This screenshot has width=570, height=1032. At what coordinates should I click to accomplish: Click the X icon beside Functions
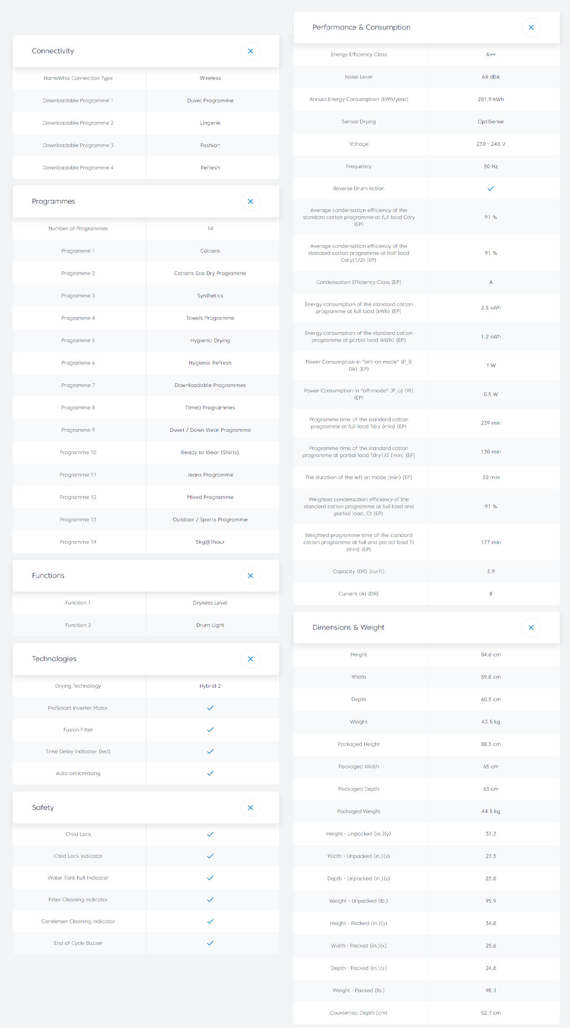(250, 576)
